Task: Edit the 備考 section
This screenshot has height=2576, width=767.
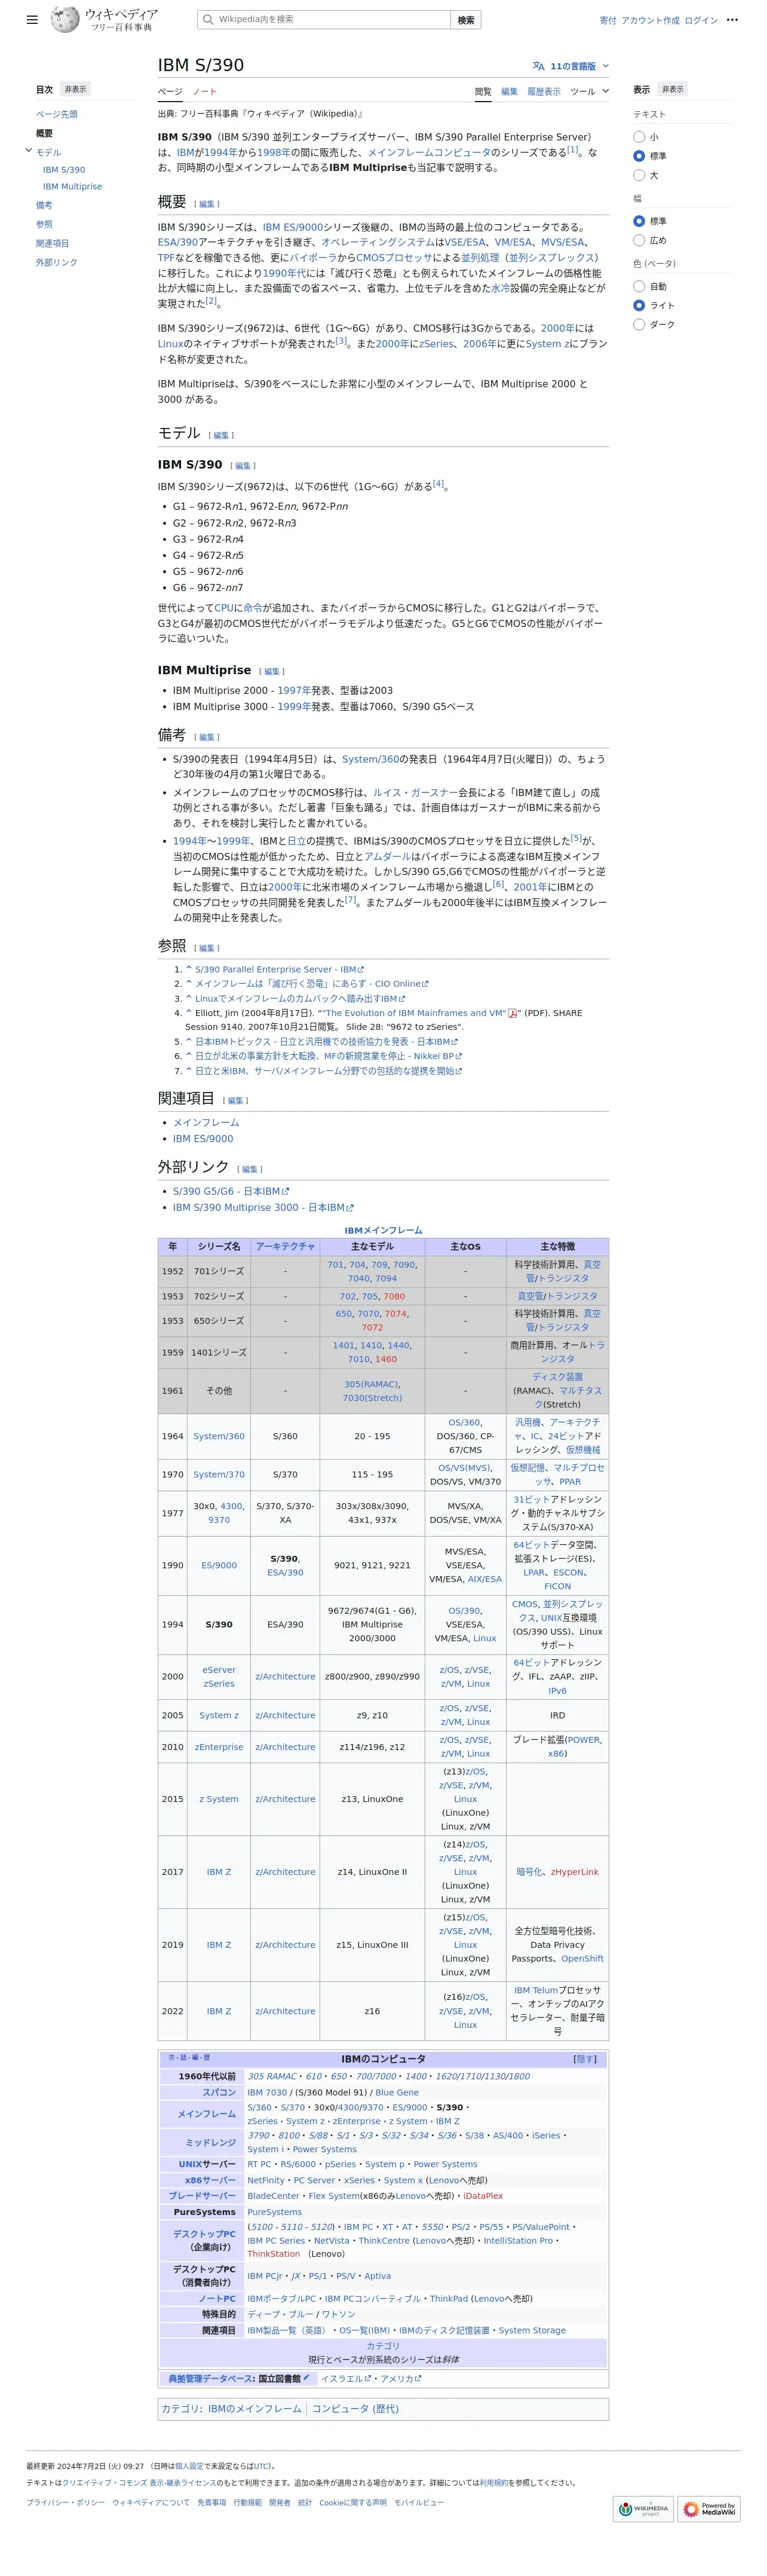Action: [x=207, y=737]
